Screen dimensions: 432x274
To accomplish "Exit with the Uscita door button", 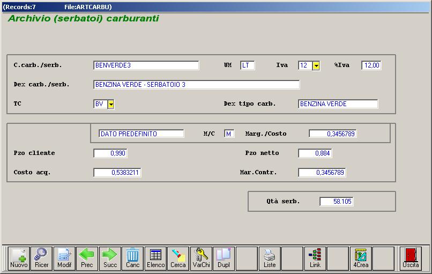I will (x=411, y=258).
